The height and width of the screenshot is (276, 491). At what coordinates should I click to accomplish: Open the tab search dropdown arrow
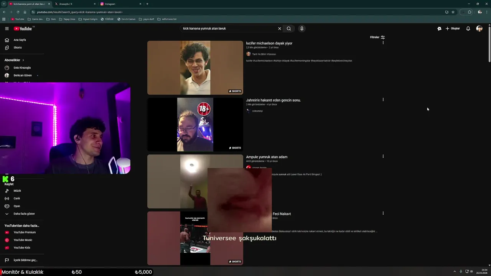pos(3,4)
